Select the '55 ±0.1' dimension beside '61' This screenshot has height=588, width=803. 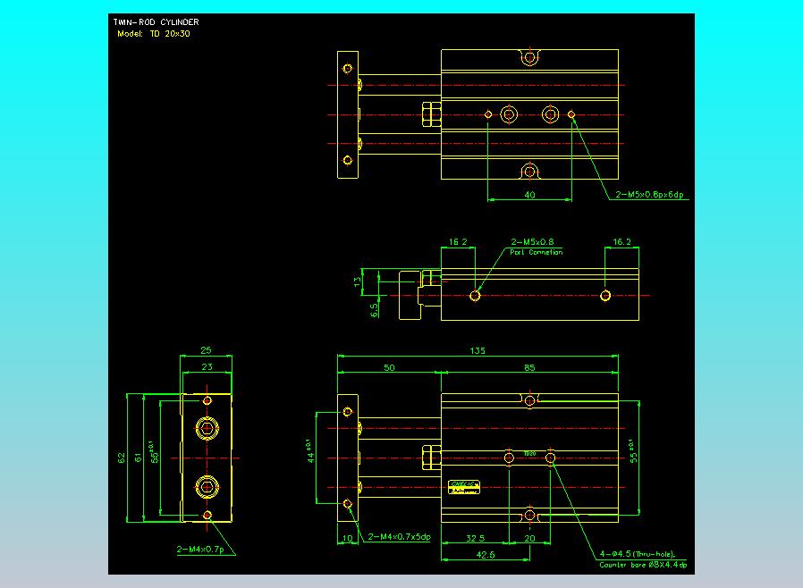154,452
